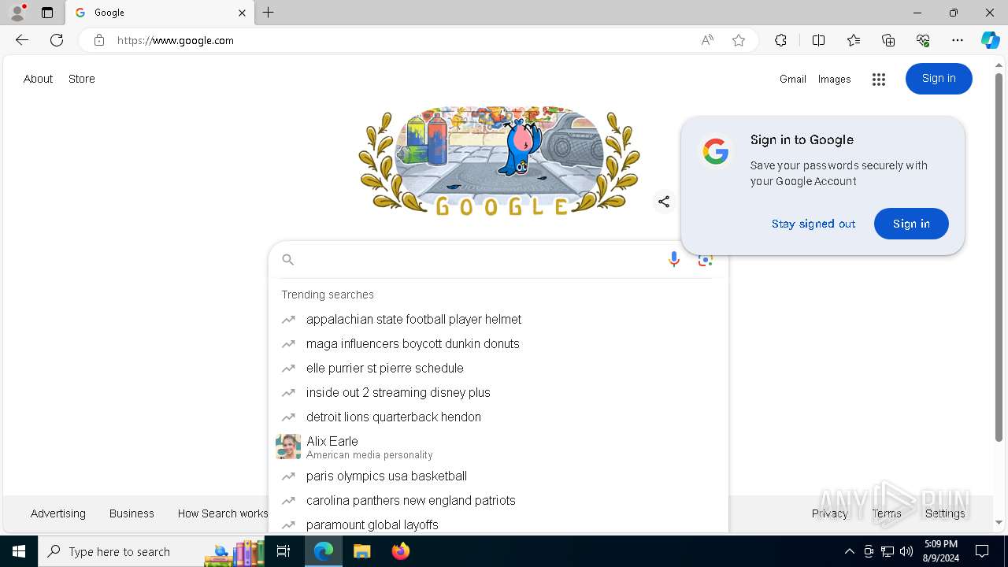Image resolution: width=1008 pixels, height=567 pixels.
Task: Open Edge Settings and more menu
Action: click(x=958, y=40)
